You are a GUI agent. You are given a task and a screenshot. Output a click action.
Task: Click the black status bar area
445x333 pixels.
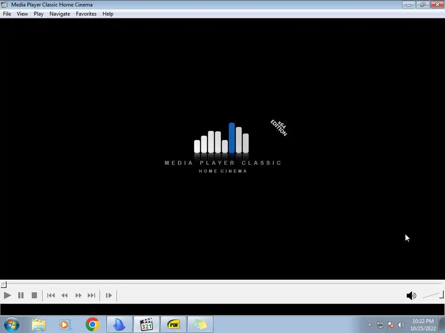222,310
